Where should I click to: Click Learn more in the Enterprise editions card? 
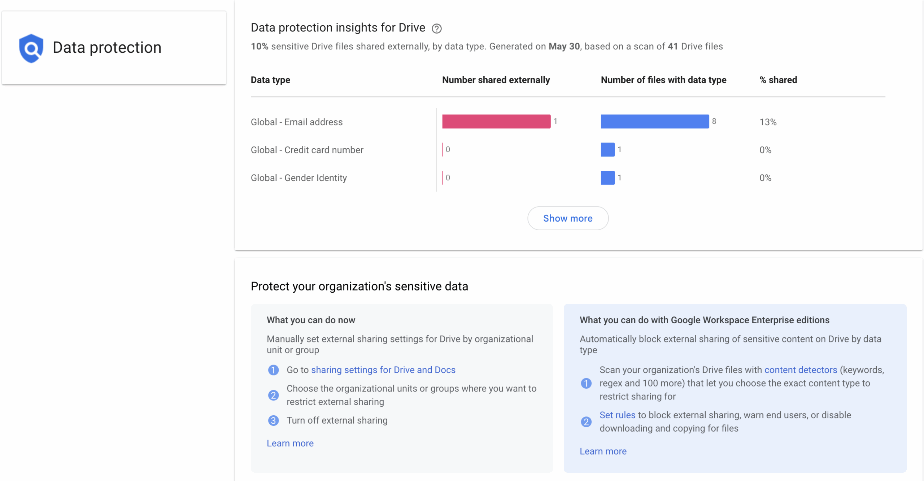coord(603,451)
